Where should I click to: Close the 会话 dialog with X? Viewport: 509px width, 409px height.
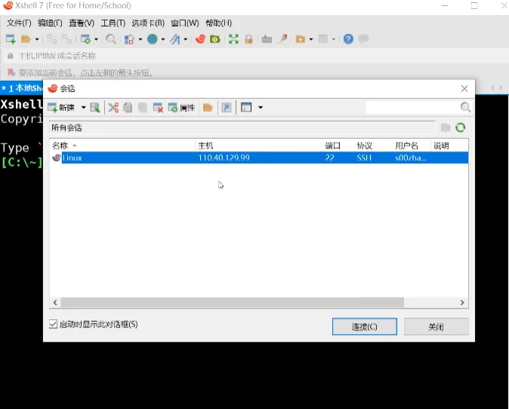[x=464, y=88]
